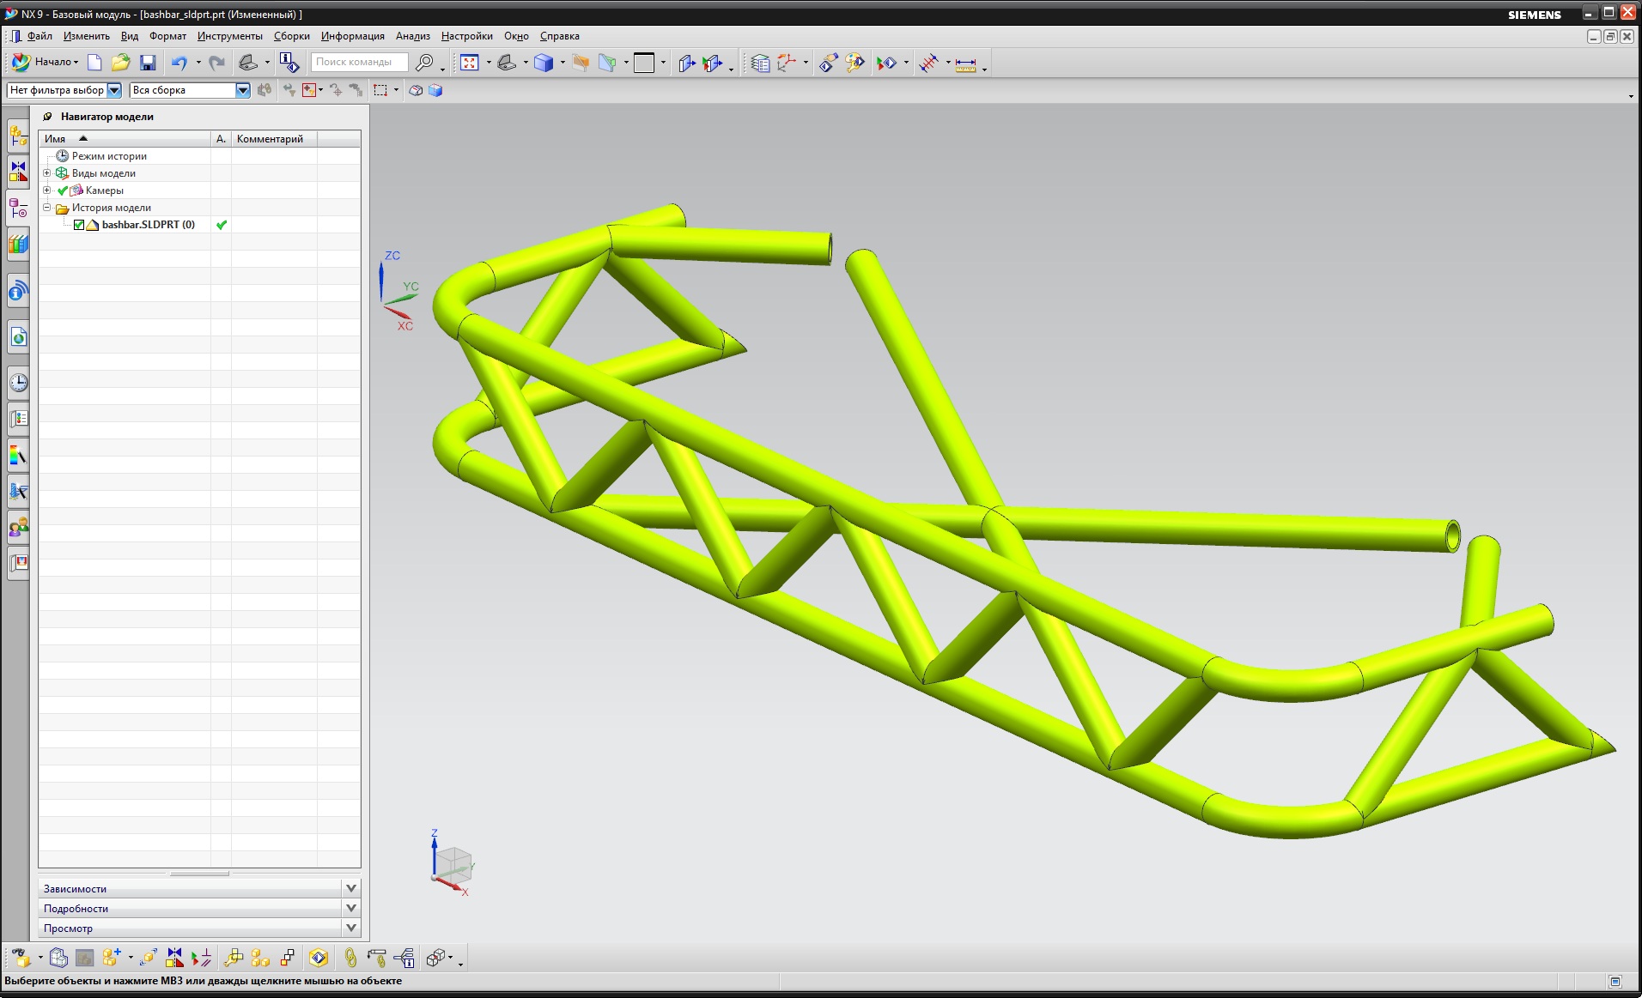This screenshot has height=998, width=1642.
Task: Open the Layer settings icon
Action: (760, 63)
